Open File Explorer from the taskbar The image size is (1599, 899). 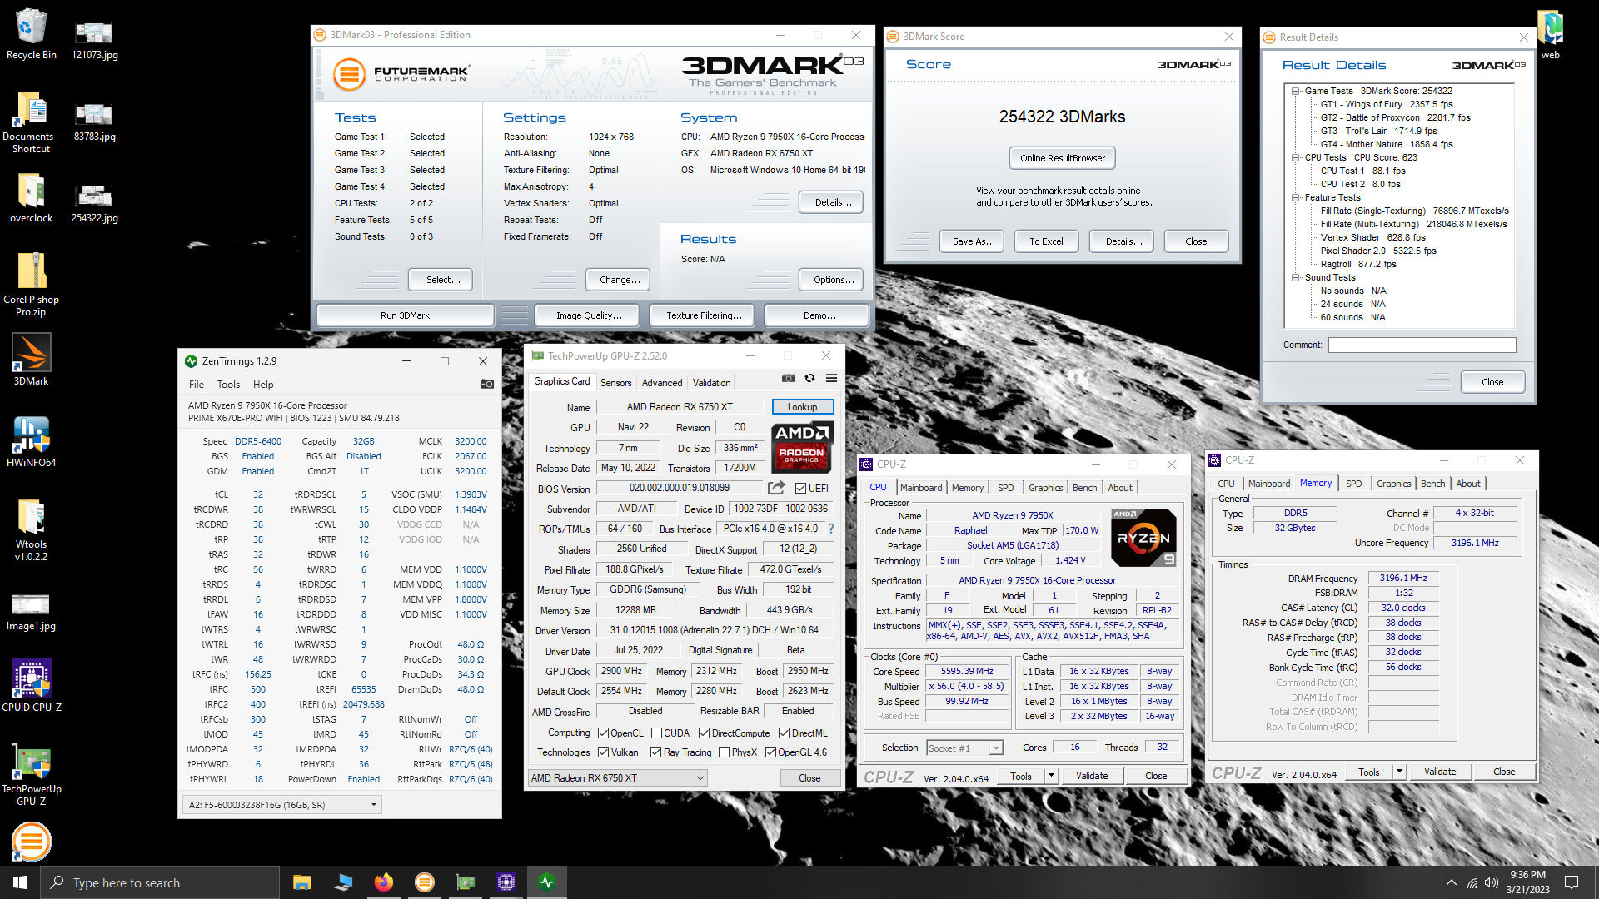click(x=301, y=882)
